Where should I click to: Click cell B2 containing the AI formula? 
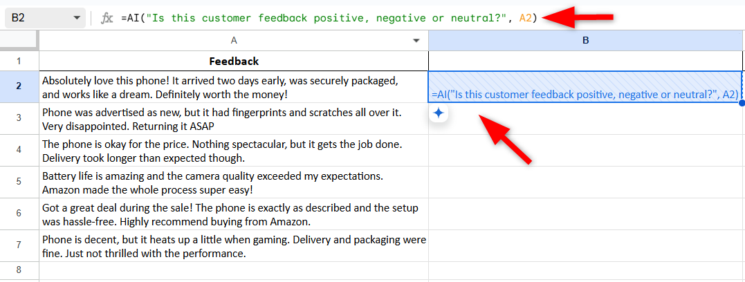(585, 86)
